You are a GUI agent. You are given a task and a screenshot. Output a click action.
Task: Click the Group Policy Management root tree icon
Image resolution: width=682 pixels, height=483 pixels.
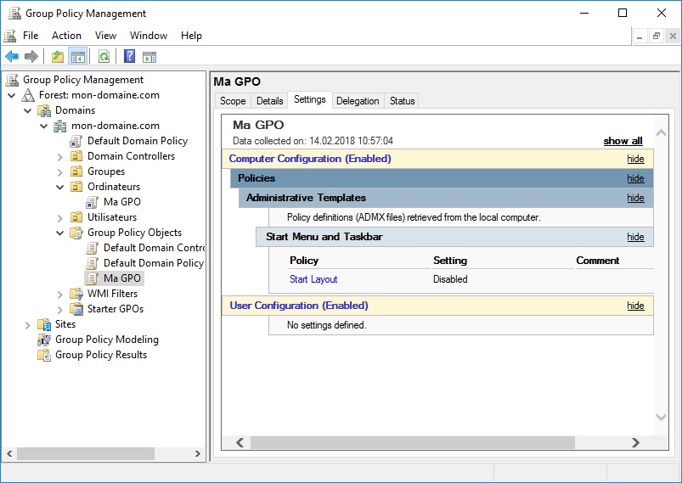pos(12,80)
